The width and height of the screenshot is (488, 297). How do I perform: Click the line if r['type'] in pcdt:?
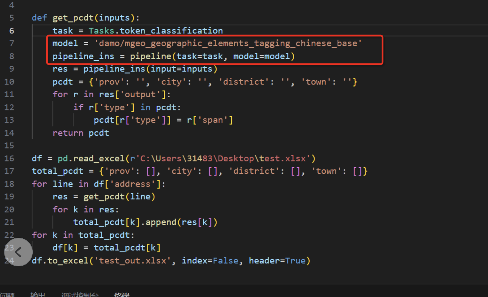click(127, 107)
